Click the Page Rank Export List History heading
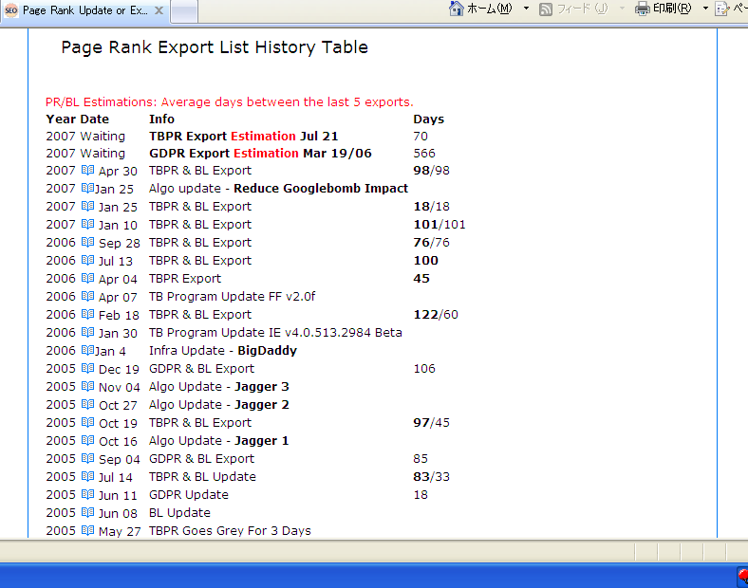 tap(215, 47)
